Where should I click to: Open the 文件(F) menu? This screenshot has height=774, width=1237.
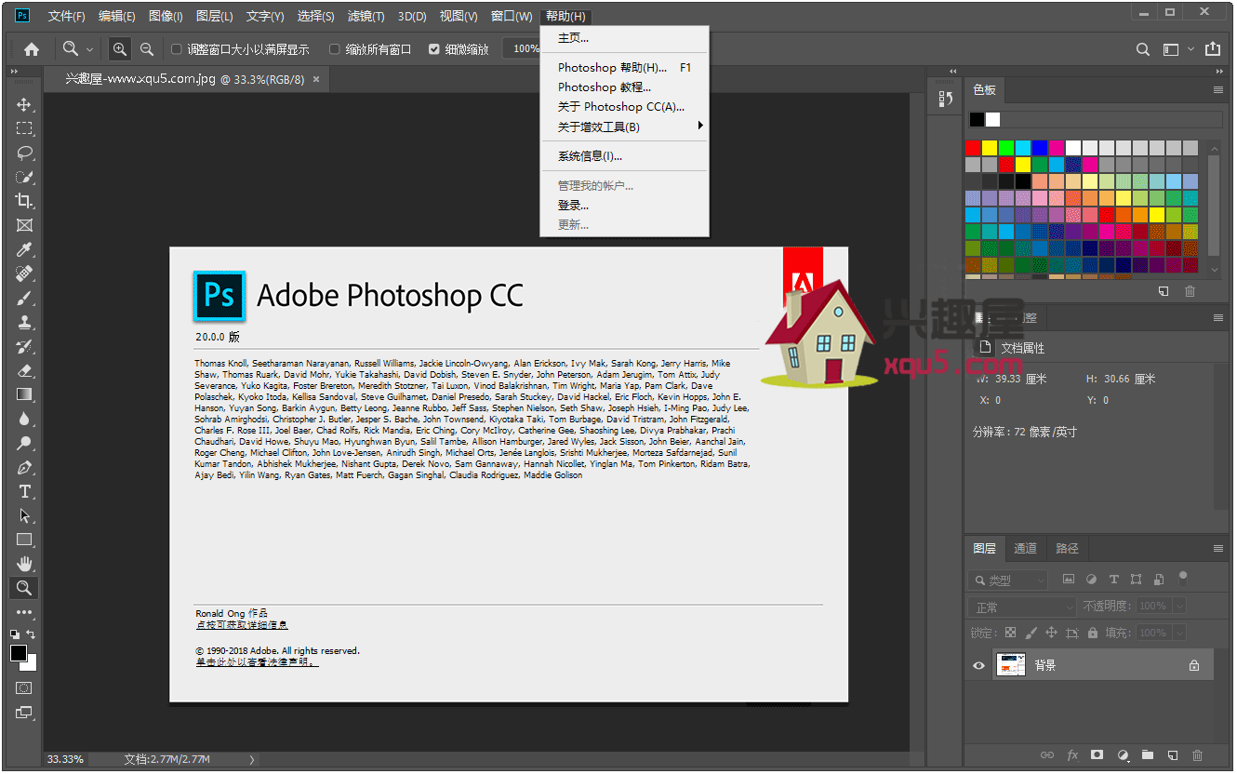(66, 17)
